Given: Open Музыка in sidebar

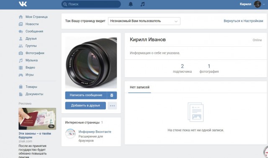Looking at the screenshot, I should 32,60.
